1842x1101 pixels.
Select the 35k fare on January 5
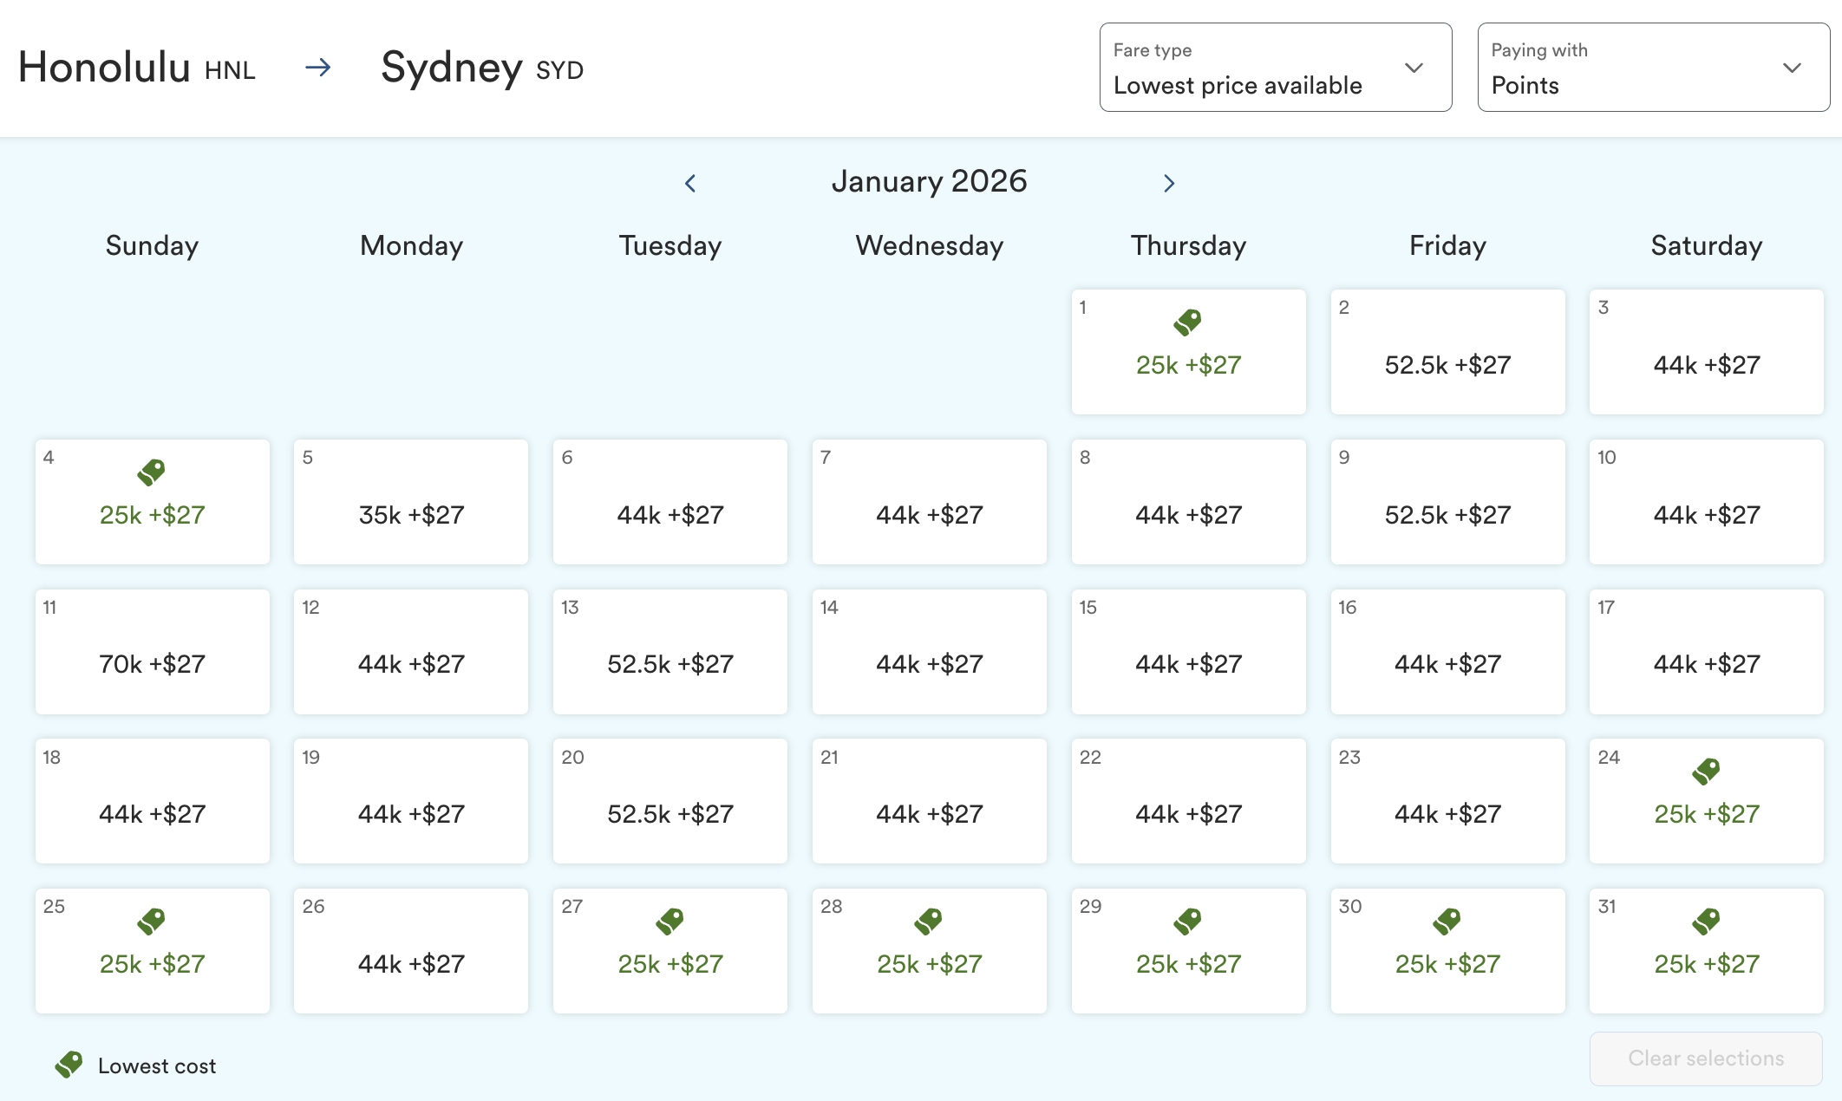(410, 514)
